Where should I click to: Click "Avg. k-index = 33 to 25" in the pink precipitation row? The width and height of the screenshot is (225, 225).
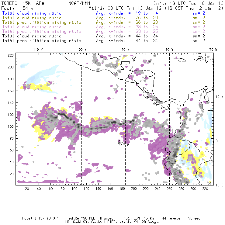(x=127, y=31)
